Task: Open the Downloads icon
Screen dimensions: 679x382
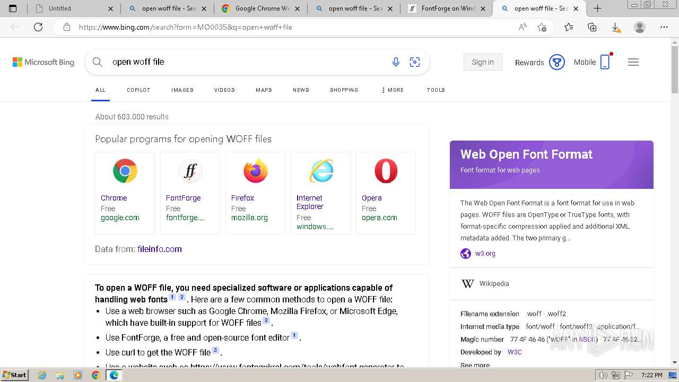Action: 615,27
